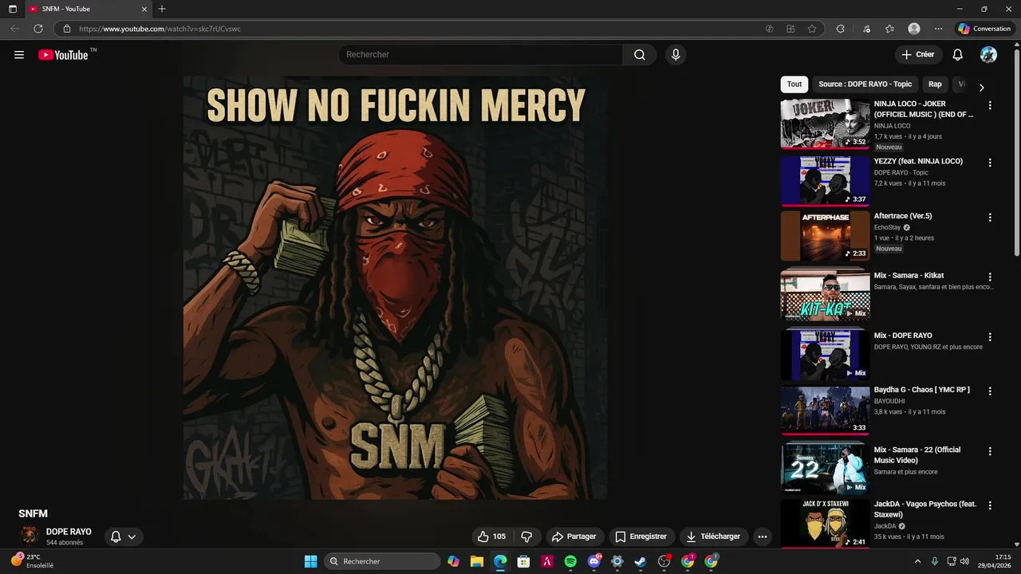
Task: Switch to the SNFM - YouTube browser tab
Action: coord(88,9)
